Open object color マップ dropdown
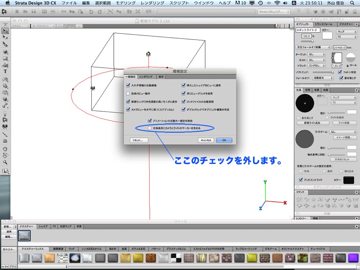Image resolution: width=360 pixels, height=270 pixels. tap(346, 32)
